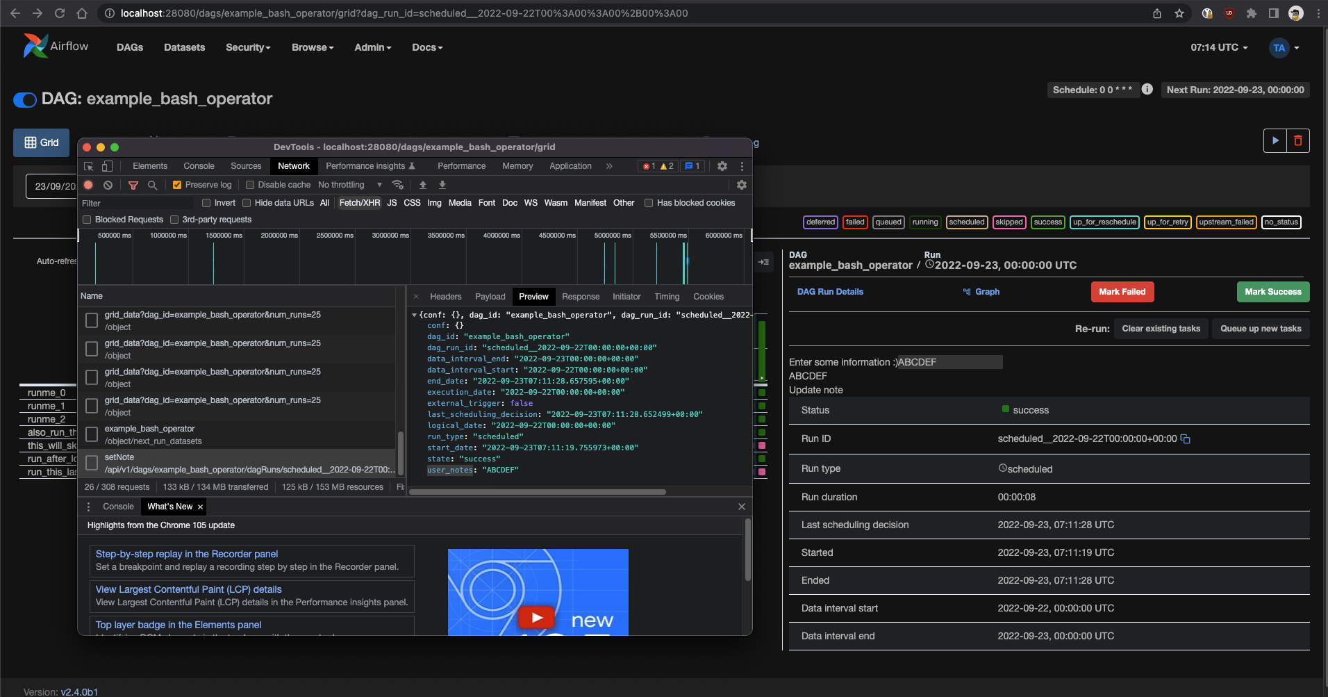Collapse the details panel with the arrow icon
The height and width of the screenshot is (697, 1328).
point(763,262)
